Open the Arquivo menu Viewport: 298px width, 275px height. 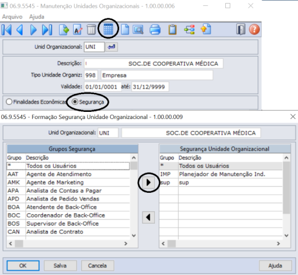13,17
